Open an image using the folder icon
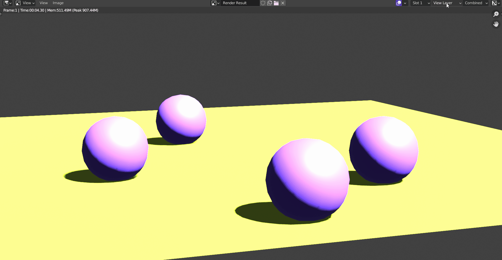The width and height of the screenshot is (502, 260). 276,3
